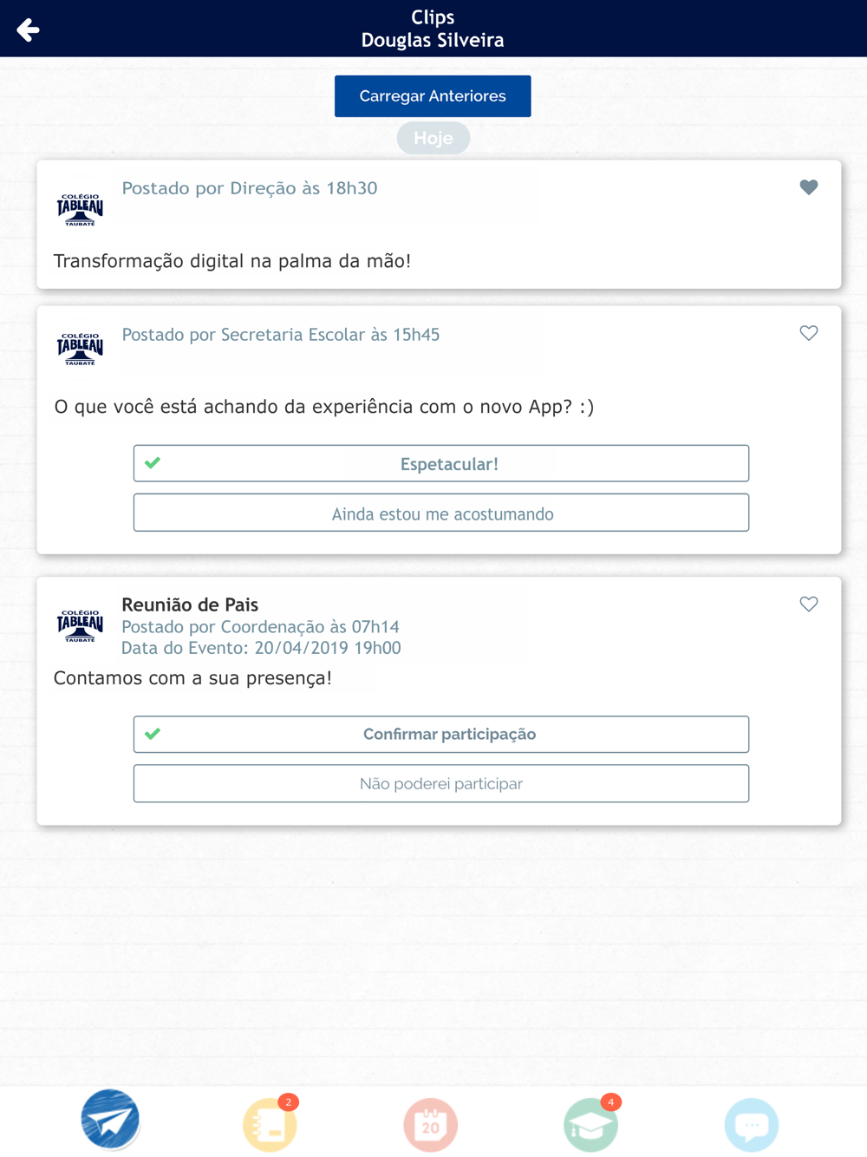Tap the Tableau logo on Reunião de Pais

(80, 625)
